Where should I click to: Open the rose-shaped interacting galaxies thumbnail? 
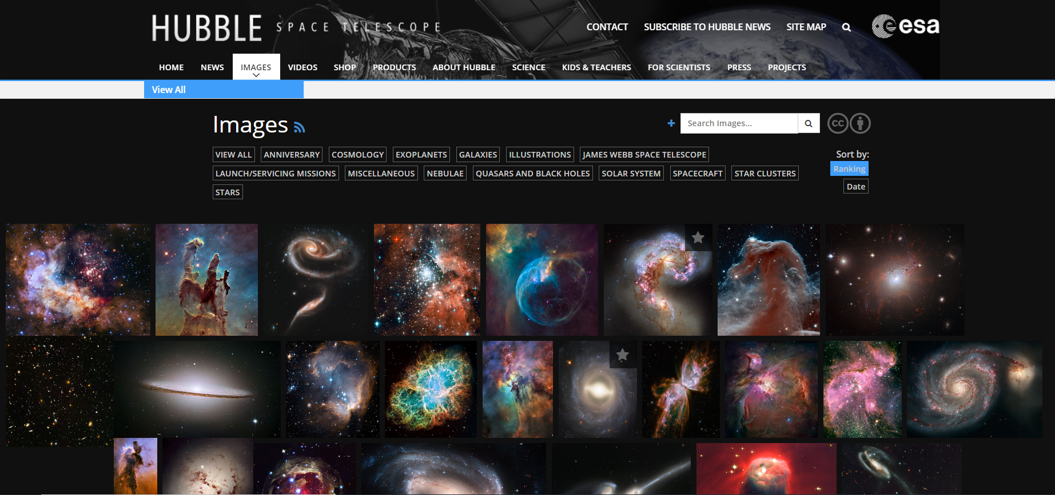coord(316,280)
